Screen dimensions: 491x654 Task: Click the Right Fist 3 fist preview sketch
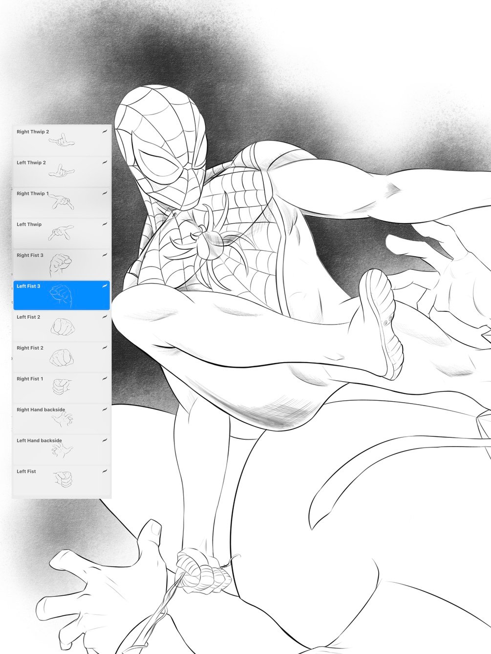(x=61, y=266)
